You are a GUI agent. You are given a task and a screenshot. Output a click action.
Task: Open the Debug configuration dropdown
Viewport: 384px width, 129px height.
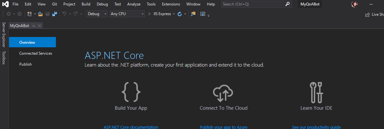[x=97, y=14]
